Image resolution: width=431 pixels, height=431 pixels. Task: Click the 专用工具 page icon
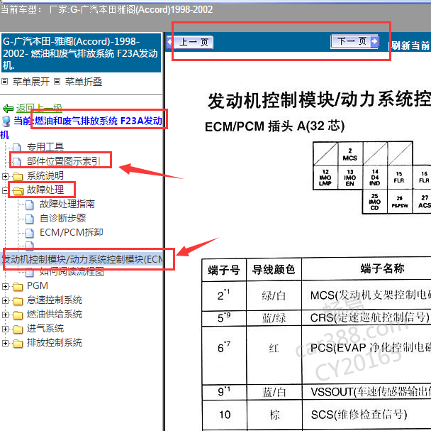(17, 148)
